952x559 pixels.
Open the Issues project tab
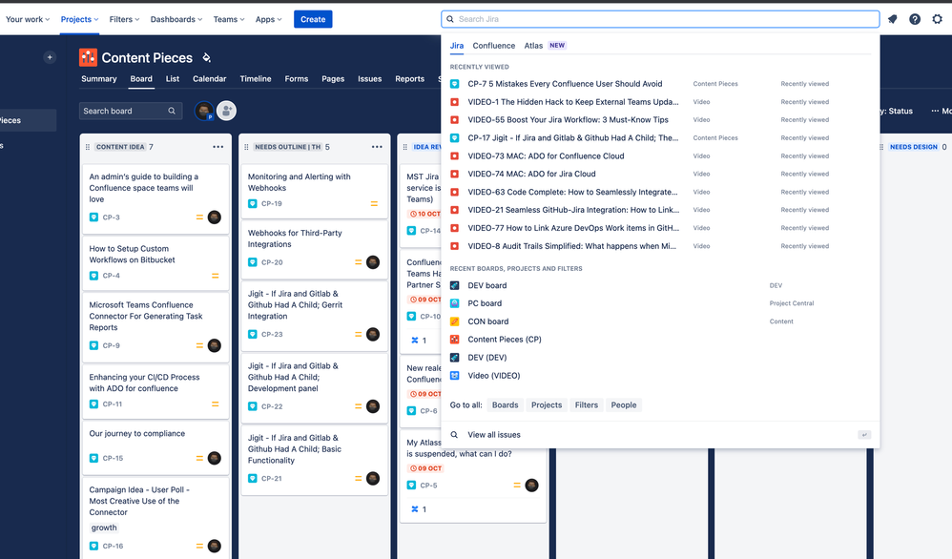[x=370, y=79]
